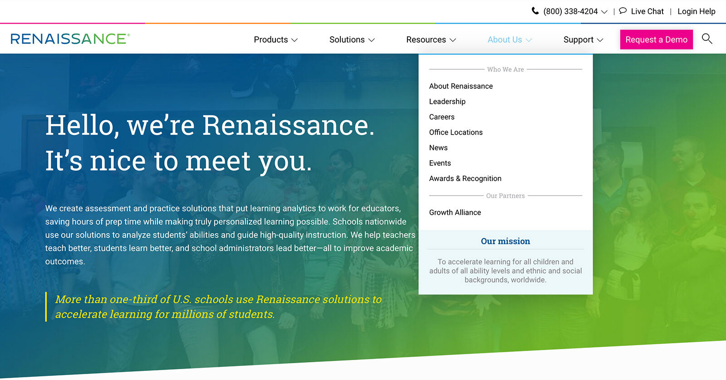
Task: Expand the Support chevron
Action: 600,40
